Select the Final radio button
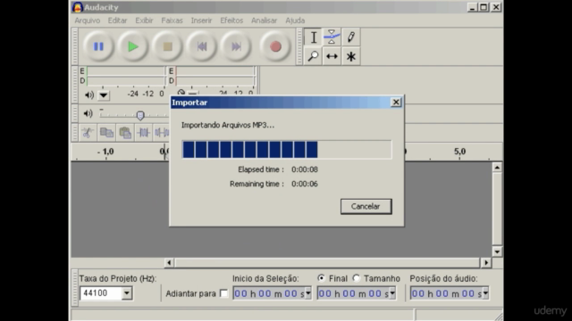572x321 pixels. pyautogui.click(x=321, y=278)
